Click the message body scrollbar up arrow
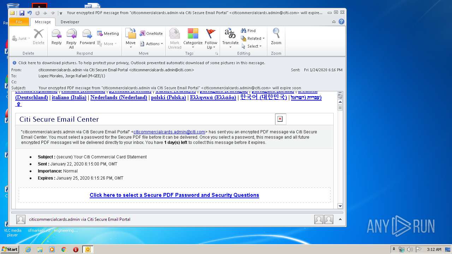Viewport: 452px width, 254px height. pyautogui.click(x=340, y=102)
